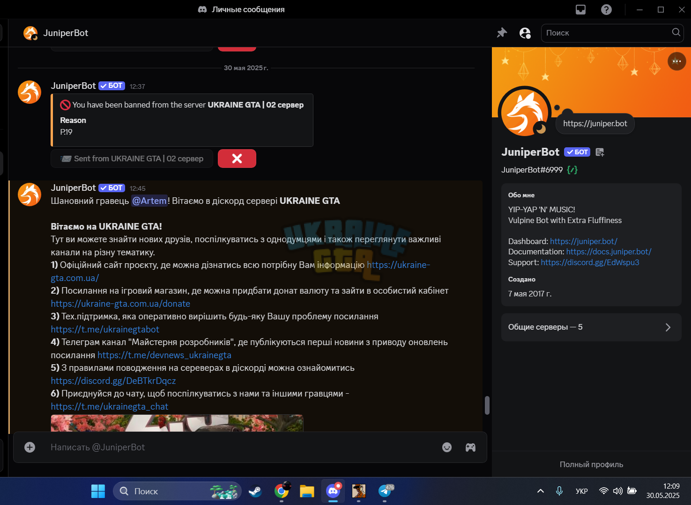This screenshot has height=505, width=691.
Task: Click the БОТ tag on the 12:37 message
Action: coord(111,86)
